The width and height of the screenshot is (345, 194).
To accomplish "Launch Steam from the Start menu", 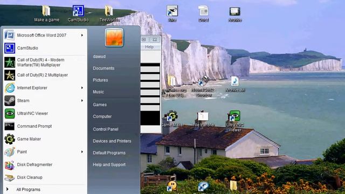I will pyautogui.click(x=45, y=101).
